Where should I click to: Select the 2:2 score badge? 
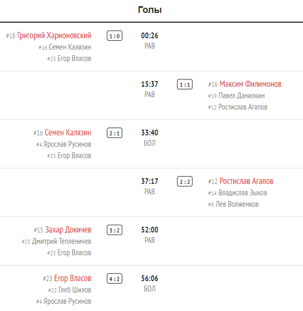(185, 182)
